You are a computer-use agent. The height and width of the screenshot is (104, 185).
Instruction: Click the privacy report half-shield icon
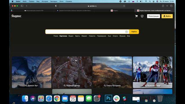pos(56,6)
